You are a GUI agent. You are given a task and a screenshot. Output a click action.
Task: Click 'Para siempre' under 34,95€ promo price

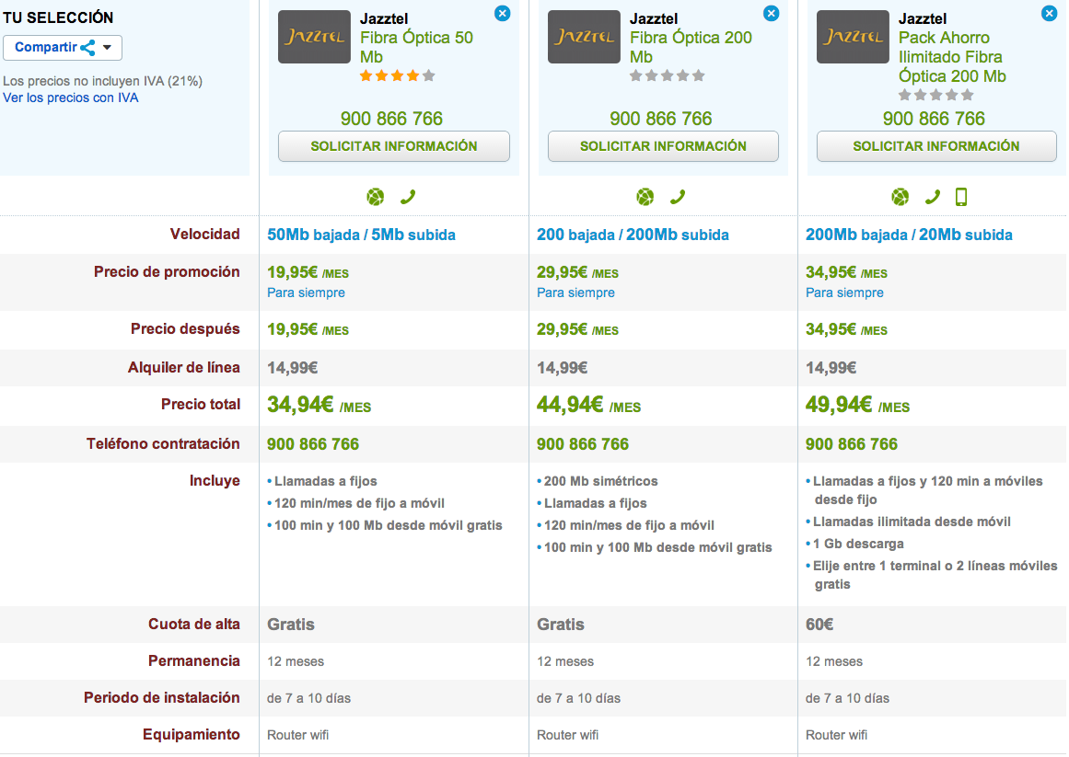pos(844,292)
